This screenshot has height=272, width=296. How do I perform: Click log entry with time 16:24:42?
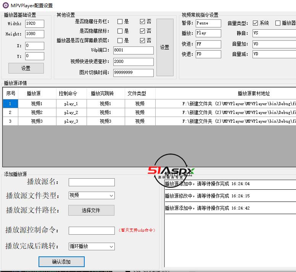pyautogui.click(x=230, y=208)
